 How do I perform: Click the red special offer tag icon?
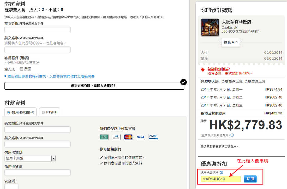point(203,69)
